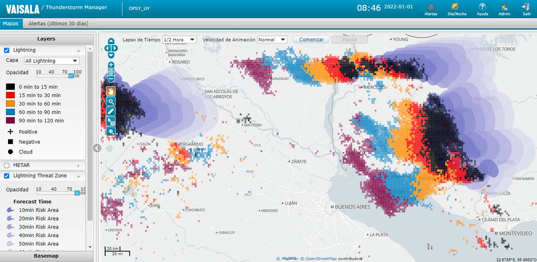Pan the map right
537x262 pixels.
coord(115,48)
